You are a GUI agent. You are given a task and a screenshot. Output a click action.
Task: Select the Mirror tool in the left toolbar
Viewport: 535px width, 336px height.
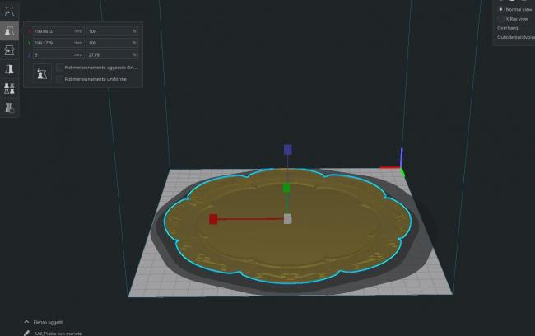9,70
